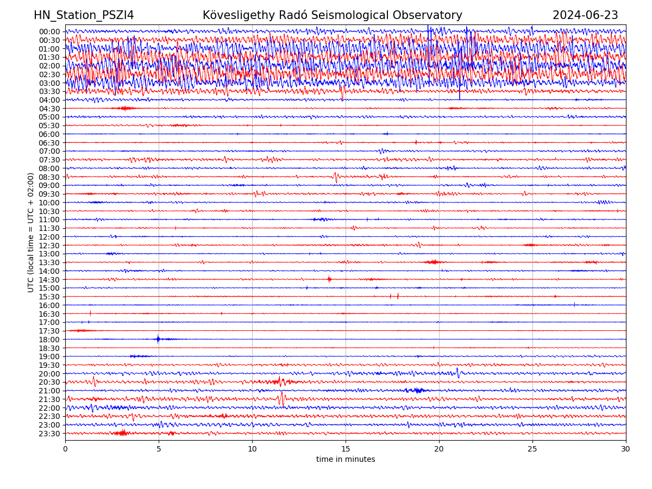Image resolution: width=652 pixels, height=489 pixels.
Task: Click the Kövesligethy Radó Seismological Observatory title
Action: coord(332,15)
